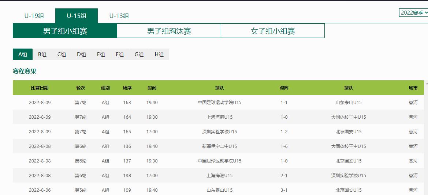The height and width of the screenshot is (195, 428).
Task: Select group A组 button
Action: tap(23, 54)
